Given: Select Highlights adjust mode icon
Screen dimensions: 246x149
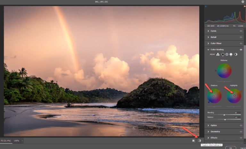Looking at the screenshot, I should pyautogui.click(x=231, y=54).
